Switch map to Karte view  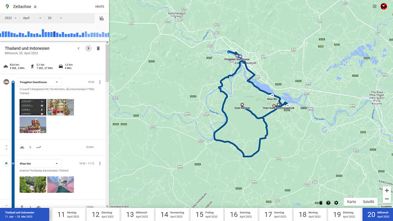point(352,202)
